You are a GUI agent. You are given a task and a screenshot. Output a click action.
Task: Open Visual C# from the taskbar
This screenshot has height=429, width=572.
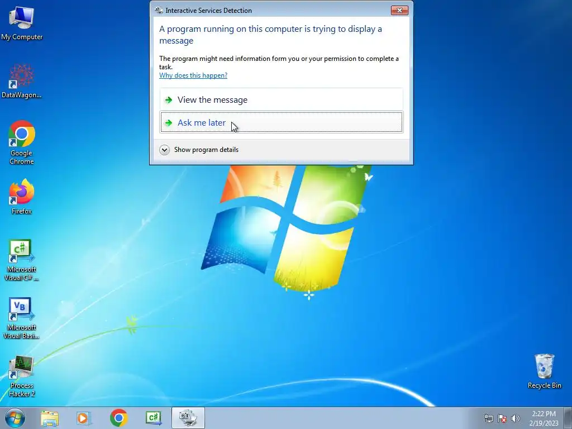tap(153, 418)
